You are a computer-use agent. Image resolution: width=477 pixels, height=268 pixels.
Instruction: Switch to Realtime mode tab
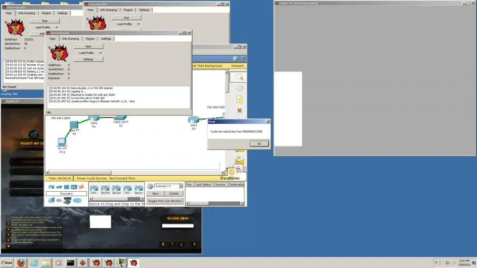tap(230, 178)
